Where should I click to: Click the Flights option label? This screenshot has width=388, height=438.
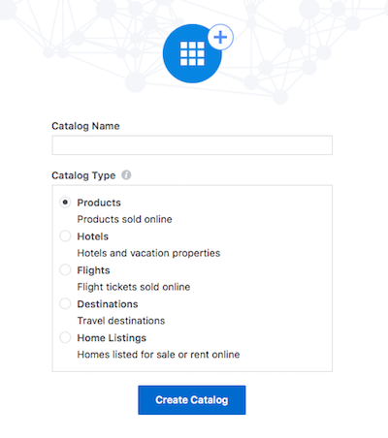click(93, 270)
